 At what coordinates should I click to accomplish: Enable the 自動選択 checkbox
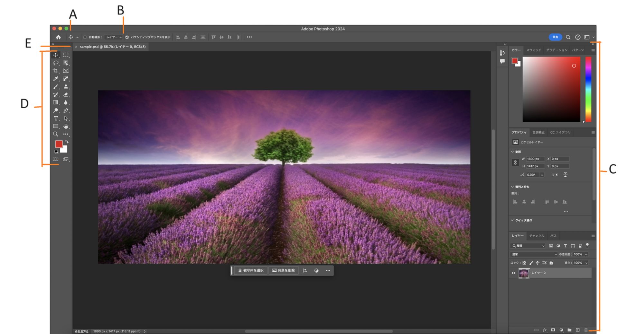(x=85, y=37)
